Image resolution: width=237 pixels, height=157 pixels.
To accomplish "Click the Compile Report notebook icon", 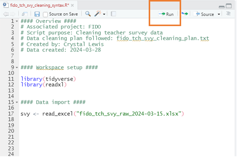I will tap(114, 14).
